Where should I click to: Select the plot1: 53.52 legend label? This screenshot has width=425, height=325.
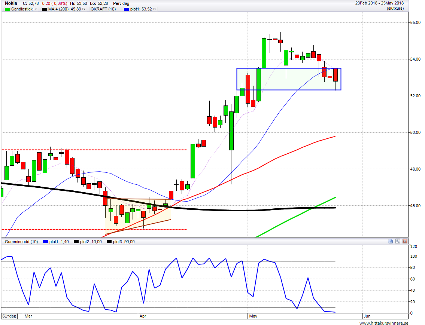point(141,9)
